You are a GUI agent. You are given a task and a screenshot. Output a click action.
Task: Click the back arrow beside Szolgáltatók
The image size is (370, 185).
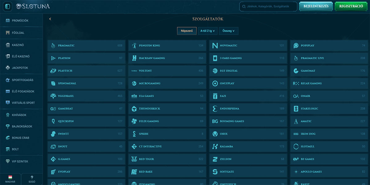pos(50,19)
